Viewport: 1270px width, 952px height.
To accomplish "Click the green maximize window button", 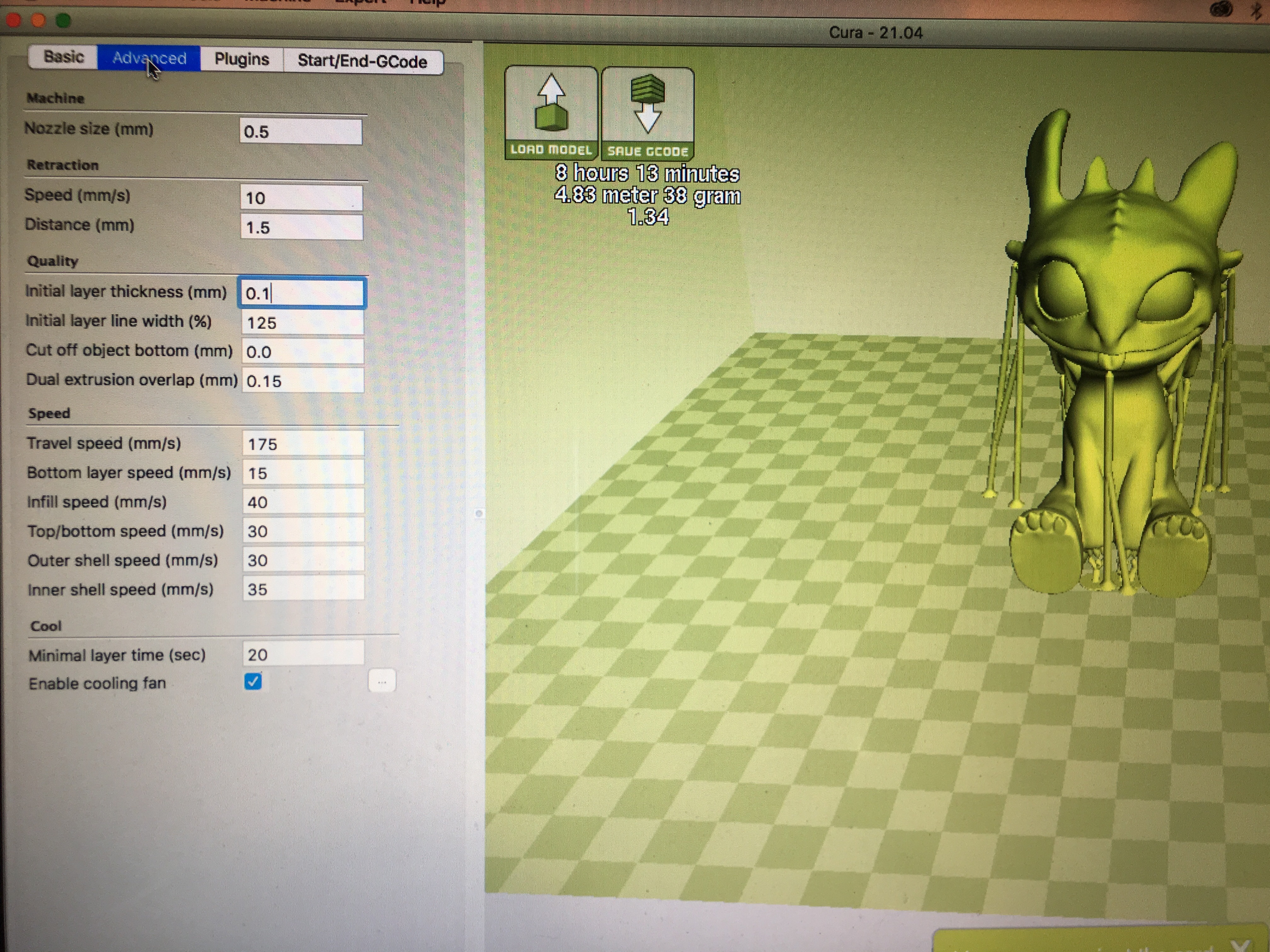I will pyautogui.click(x=63, y=21).
